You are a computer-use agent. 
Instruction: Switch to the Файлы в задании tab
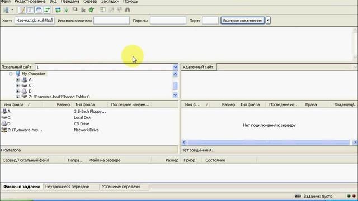coord(21,186)
